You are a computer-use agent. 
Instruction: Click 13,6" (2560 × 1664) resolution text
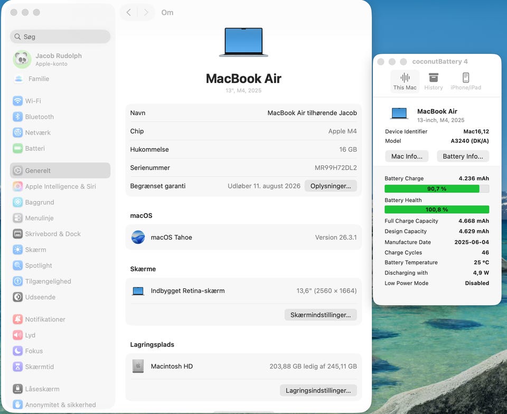(326, 291)
